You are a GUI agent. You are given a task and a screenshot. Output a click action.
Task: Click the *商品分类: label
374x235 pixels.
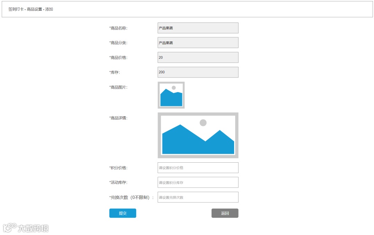tap(118, 43)
